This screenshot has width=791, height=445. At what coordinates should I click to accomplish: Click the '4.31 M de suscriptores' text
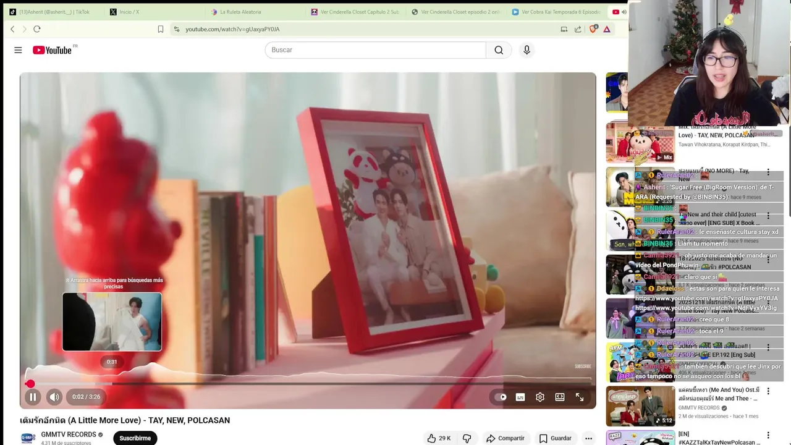[66, 443]
